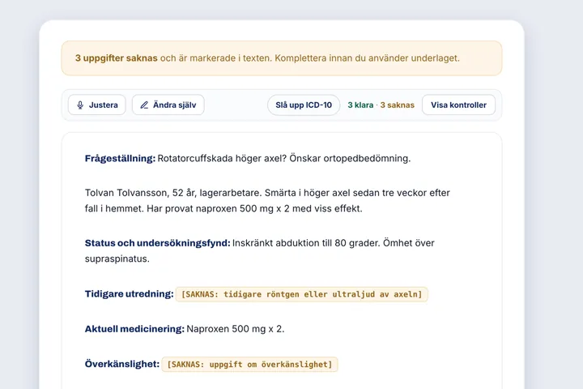
Task: Click the sentence 'Har provat naproxen 500 mg'
Action: pos(210,208)
